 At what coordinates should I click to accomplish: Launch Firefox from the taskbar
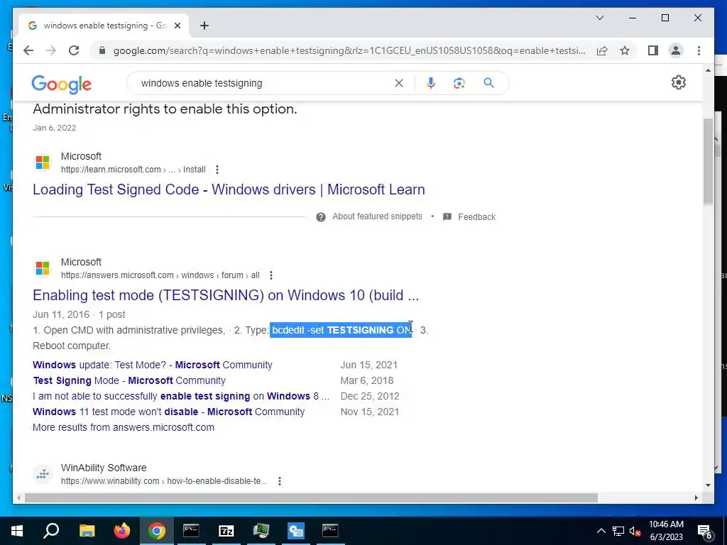(122, 531)
